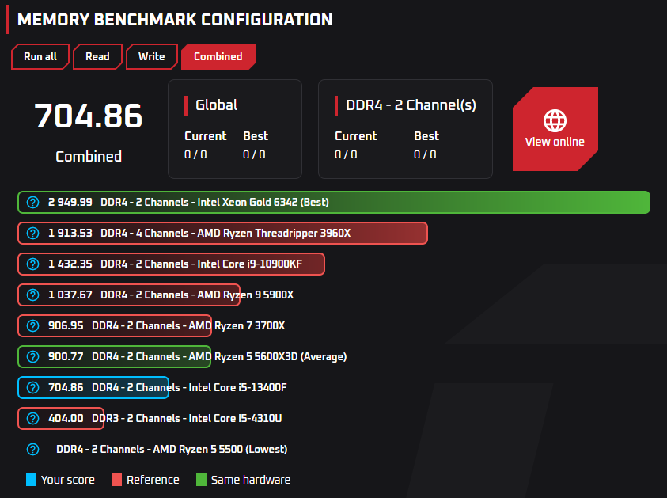Click the Reference legend label
This screenshot has width=667, height=498.
coord(153,480)
